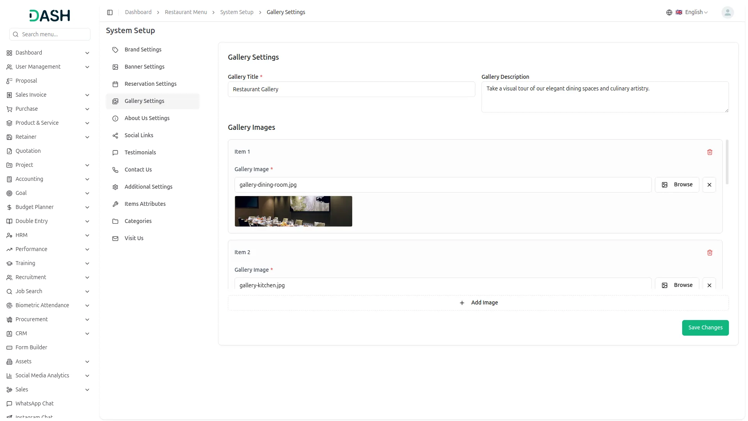Delete gallery Item 2 with trash icon
Image resolution: width=748 pixels, height=421 pixels.
click(709, 253)
